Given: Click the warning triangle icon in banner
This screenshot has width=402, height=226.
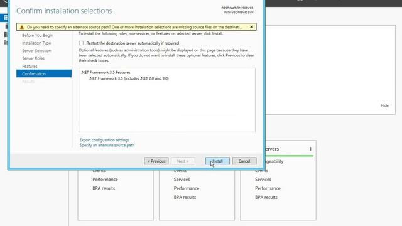Looking at the screenshot, I should point(22,27).
